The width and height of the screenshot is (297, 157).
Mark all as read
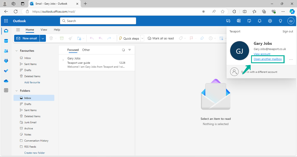coord(161,38)
